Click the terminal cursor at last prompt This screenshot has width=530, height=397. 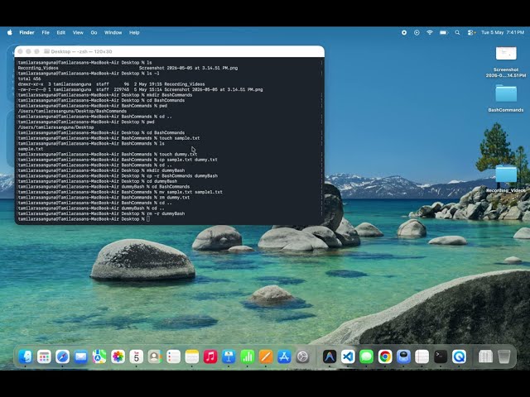coord(148,219)
